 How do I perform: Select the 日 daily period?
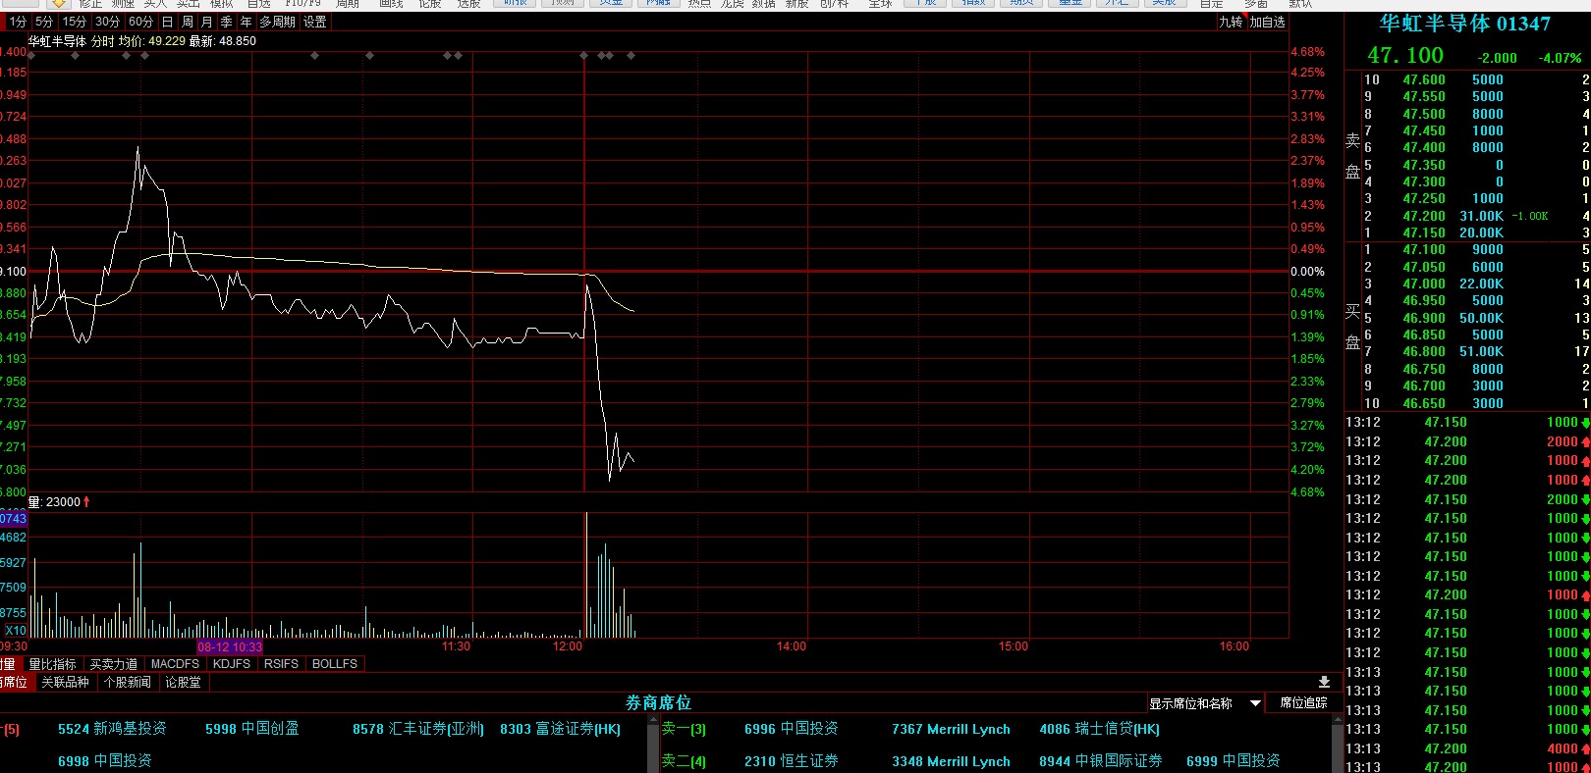pos(167,22)
